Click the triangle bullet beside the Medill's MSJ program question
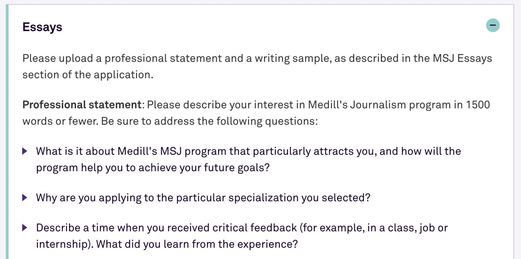This screenshot has width=521, height=259. pyautogui.click(x=25, y=151)
